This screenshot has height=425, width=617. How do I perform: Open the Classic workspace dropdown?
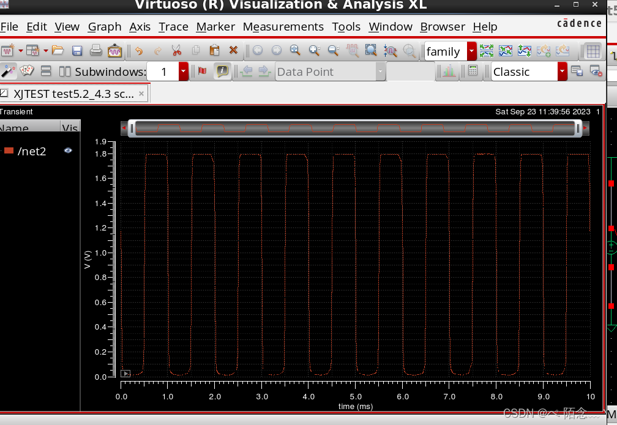click(x=563, y=72)
